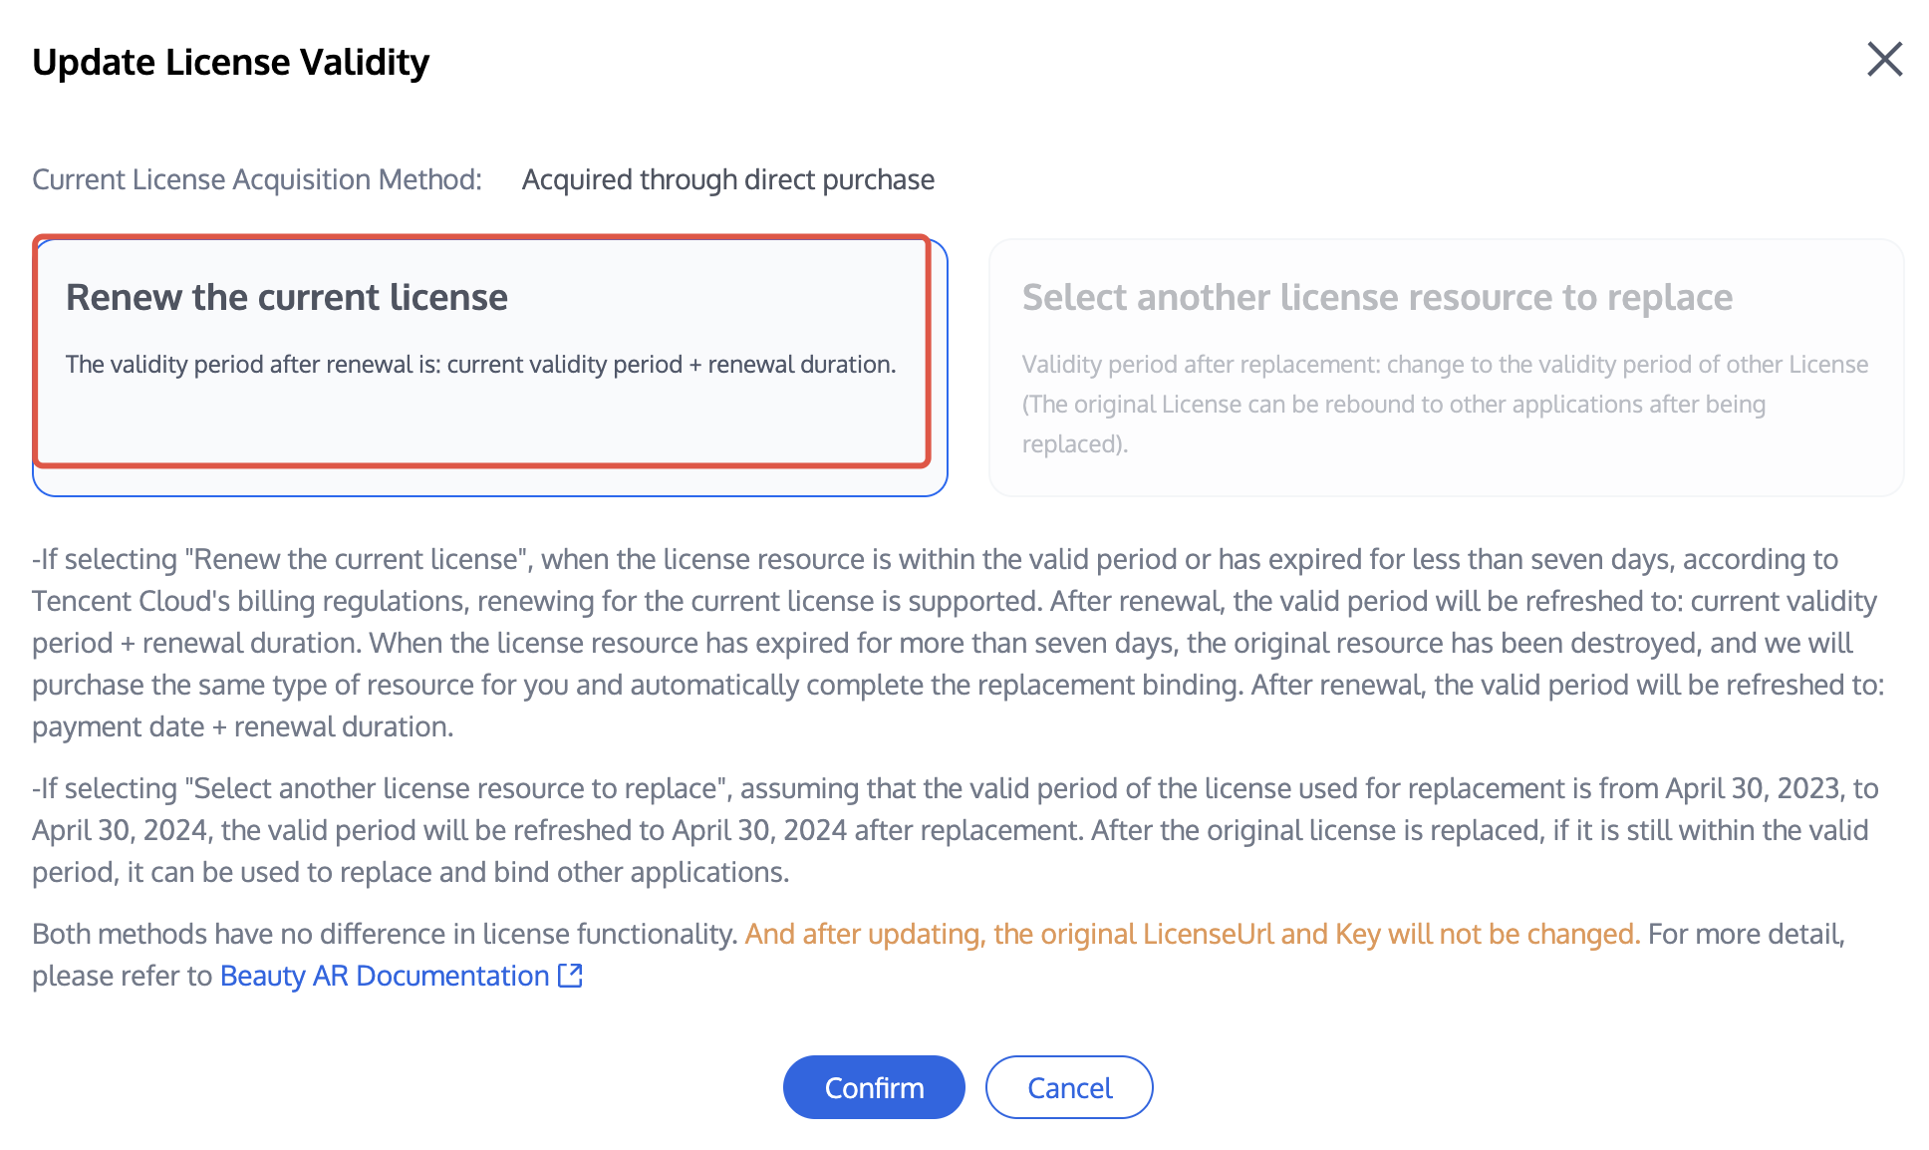Click the Both methods have no difference sentence

click(385, 934)
